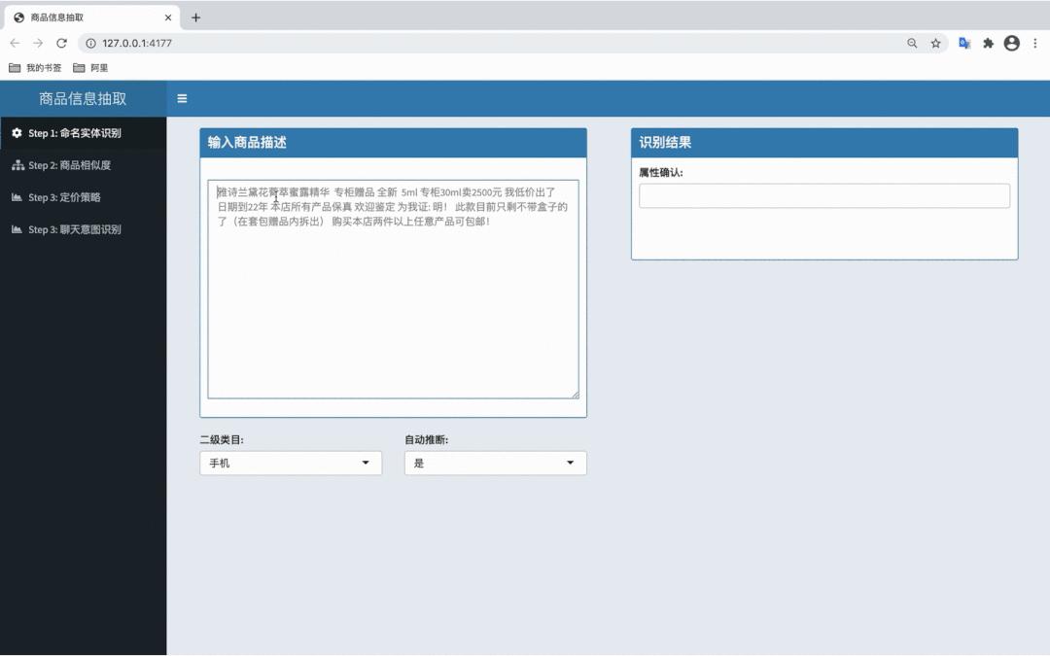Bookmark the page using the star icon

(x=935, y=43)
